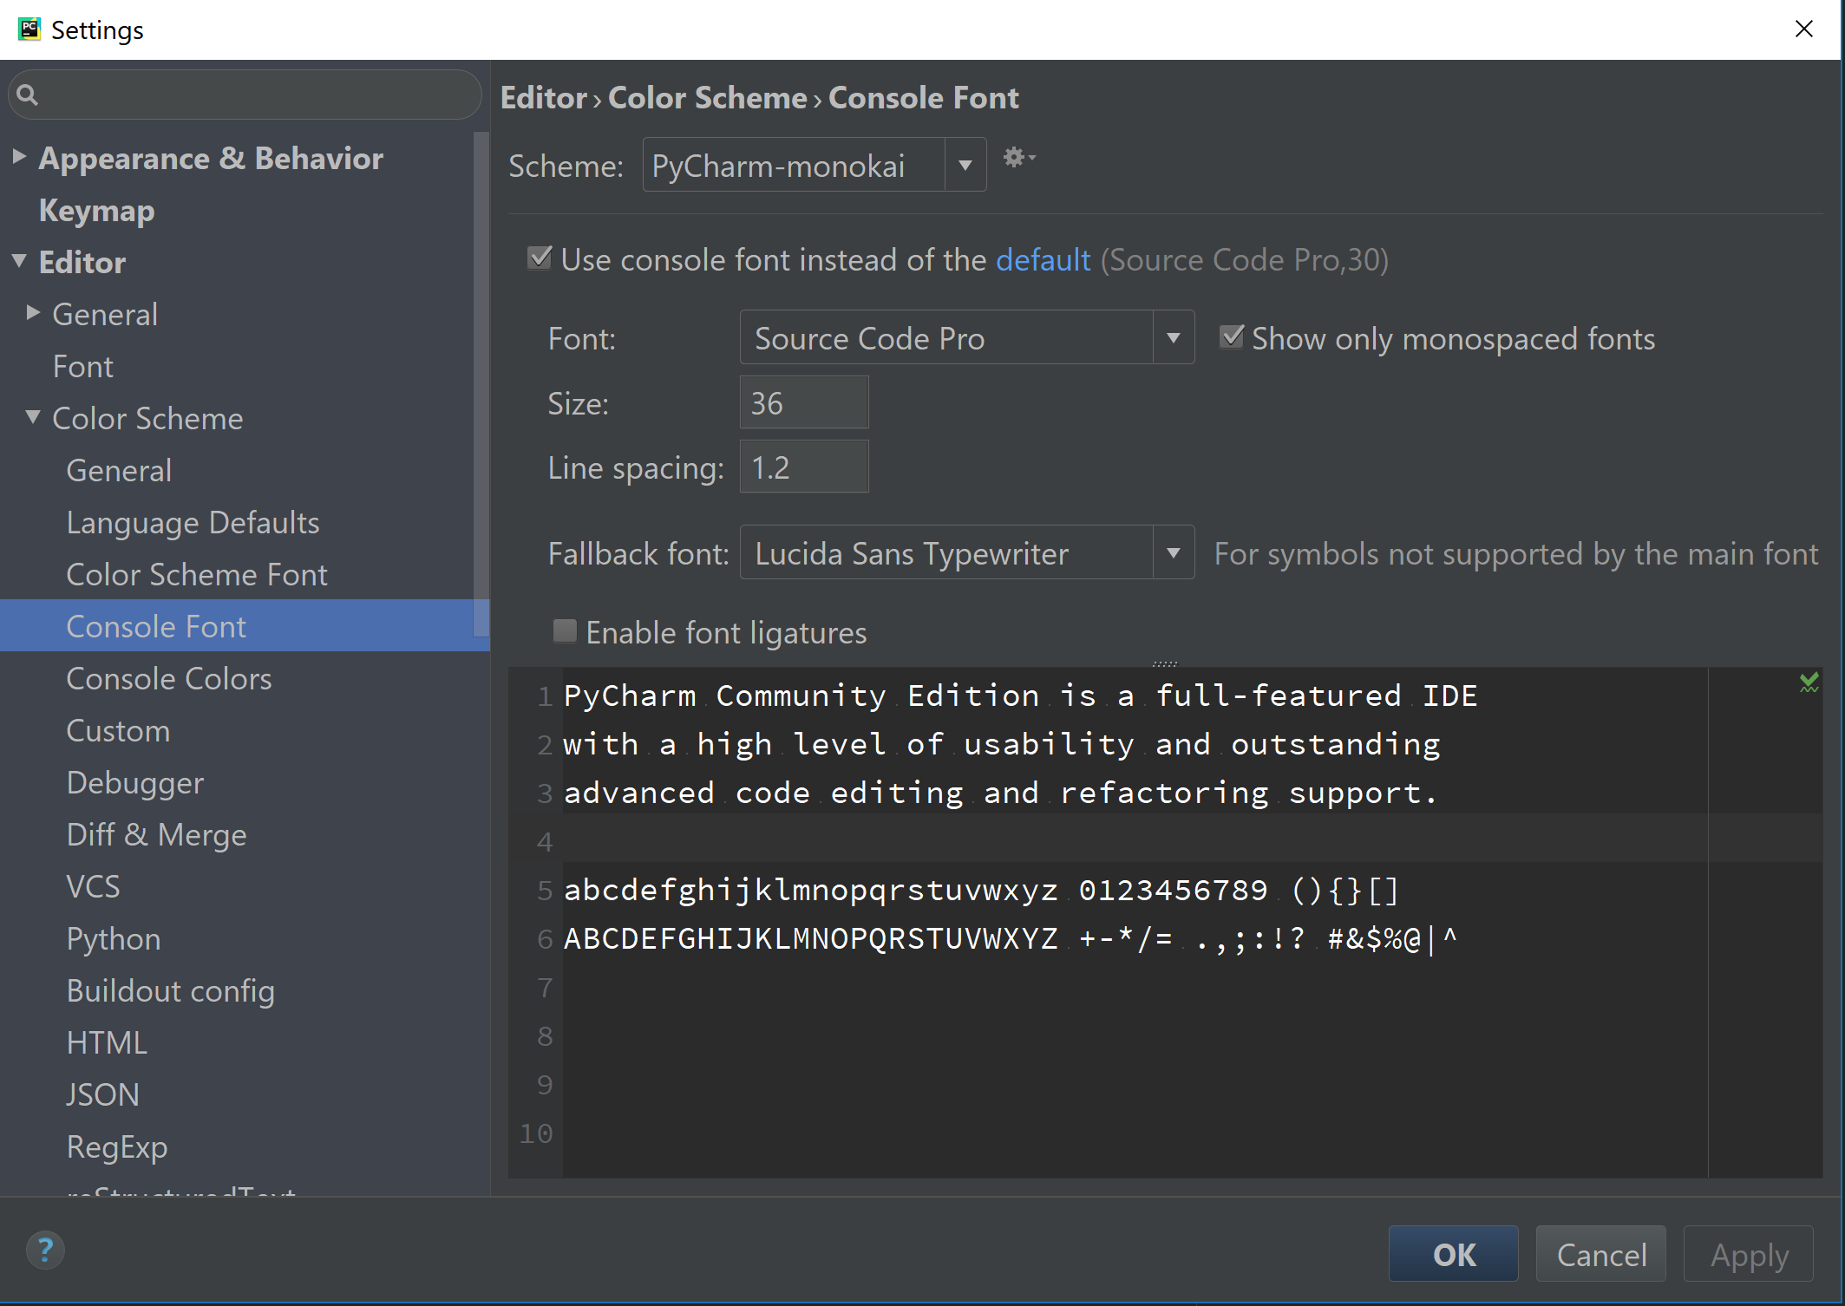Click line number 10 in preview gutter
The width and height of the screenshot is (1845, 1306).
[536, 1133]
